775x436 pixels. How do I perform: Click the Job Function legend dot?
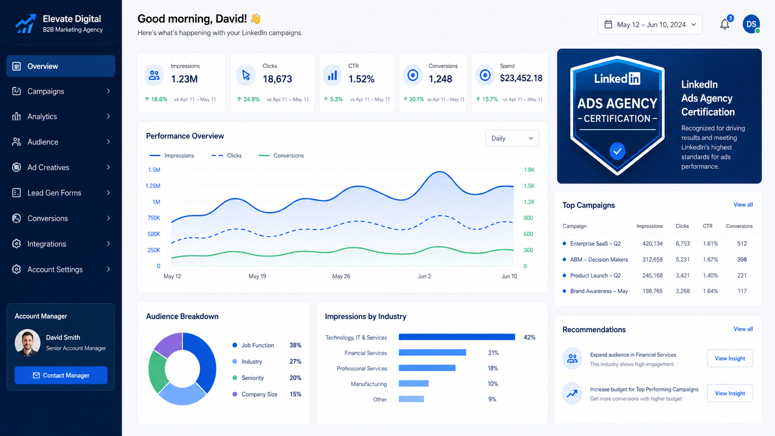pyautogui.click(x=235, y=345)
